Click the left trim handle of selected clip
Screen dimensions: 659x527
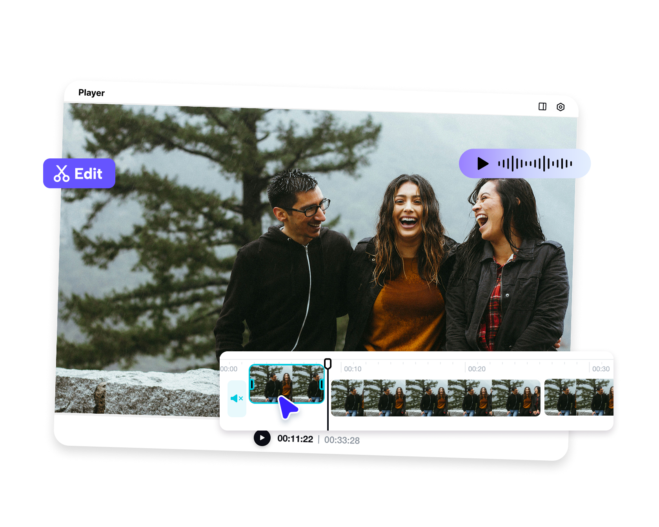[252, 384]
